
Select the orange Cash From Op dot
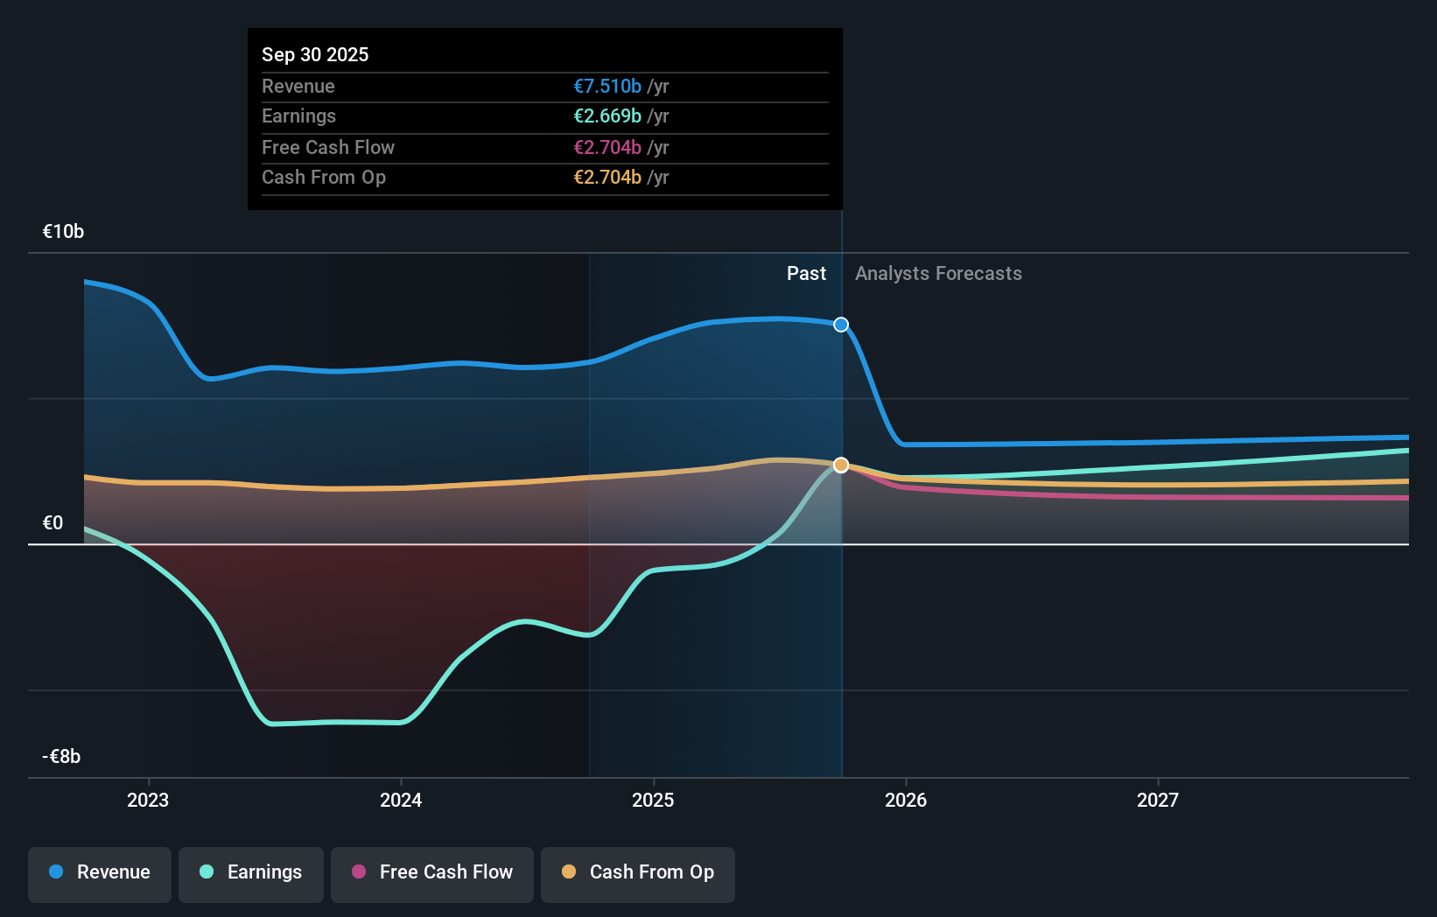pos(569,872)
